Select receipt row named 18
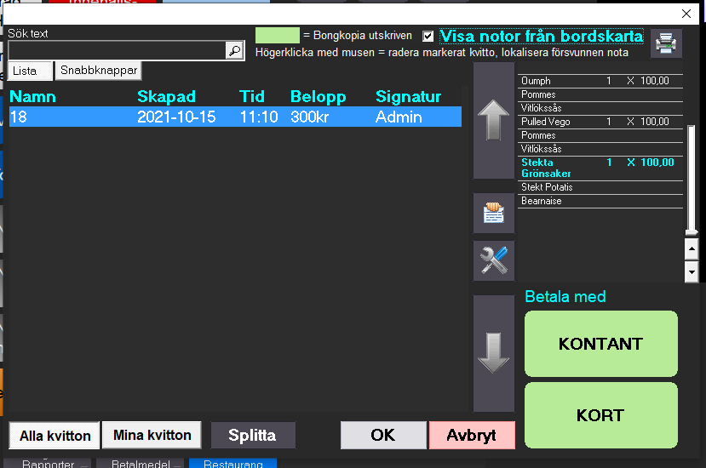The height and width of the screenshot is (468, 706). pos(234,117)
